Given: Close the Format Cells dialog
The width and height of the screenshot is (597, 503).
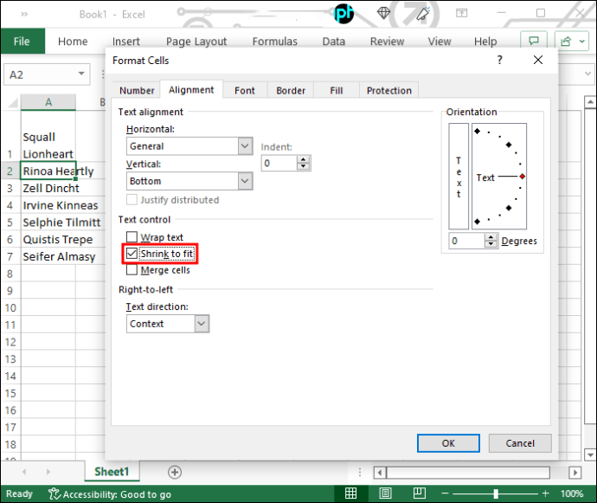Looking at the screenshot, I should point(538,60).
